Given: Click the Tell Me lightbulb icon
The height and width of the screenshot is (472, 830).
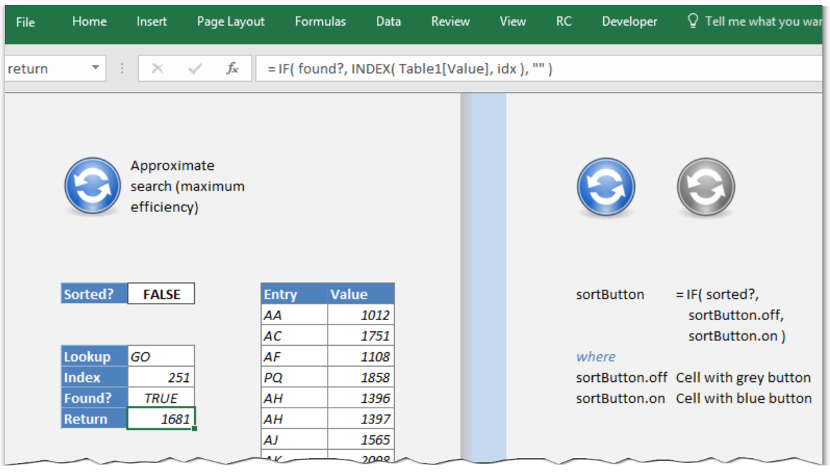Looking at the screenshot, I should pos(692,21).
